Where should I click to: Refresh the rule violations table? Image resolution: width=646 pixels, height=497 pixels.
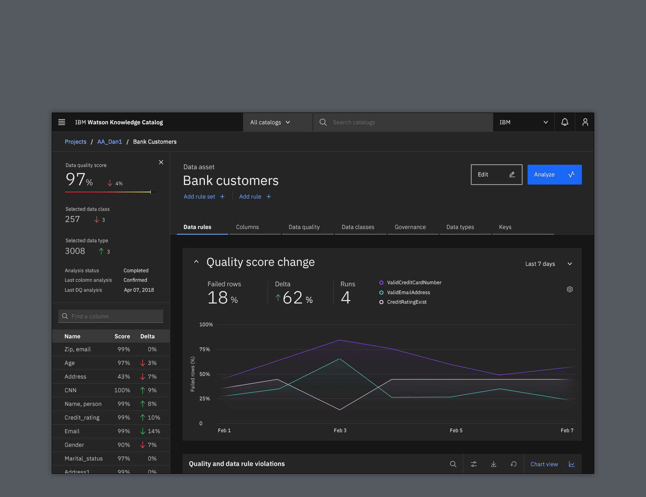(x=513, y=464)
